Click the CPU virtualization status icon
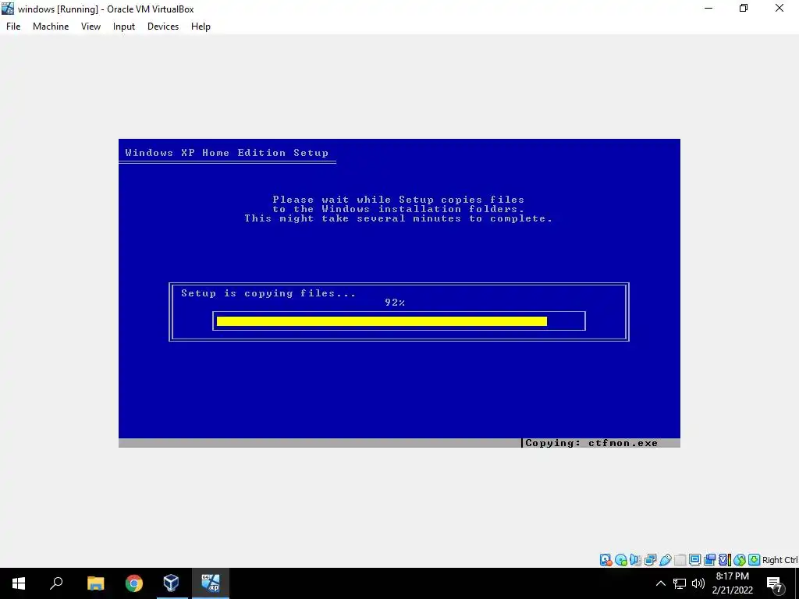 coord(725,560)
